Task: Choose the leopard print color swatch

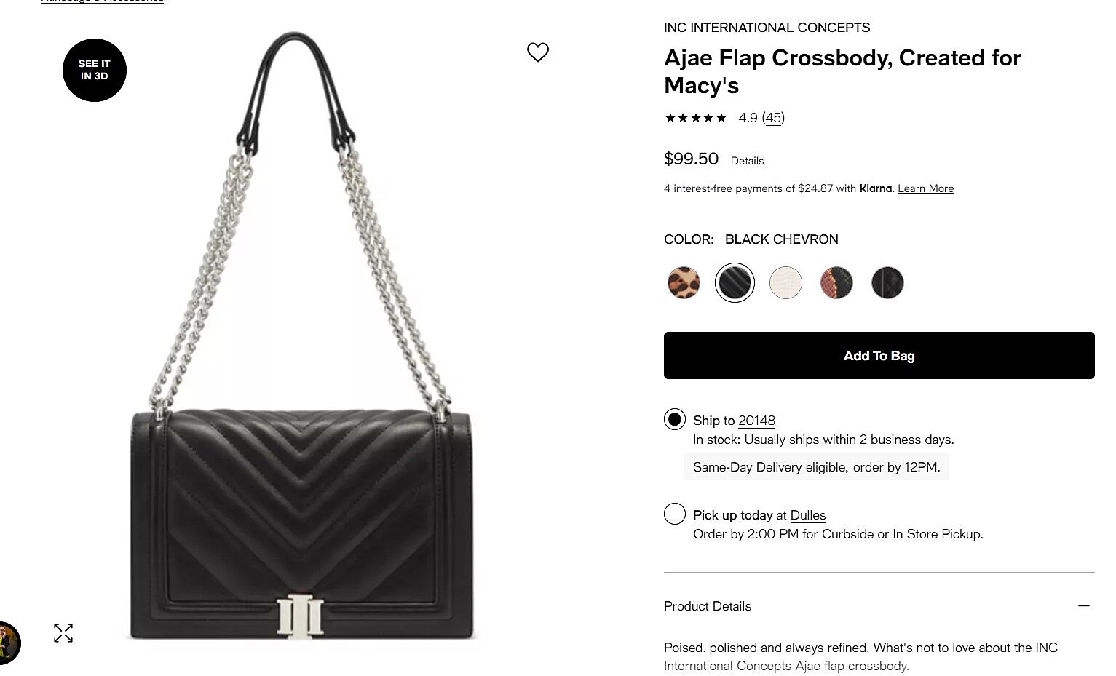Action: 684,283
